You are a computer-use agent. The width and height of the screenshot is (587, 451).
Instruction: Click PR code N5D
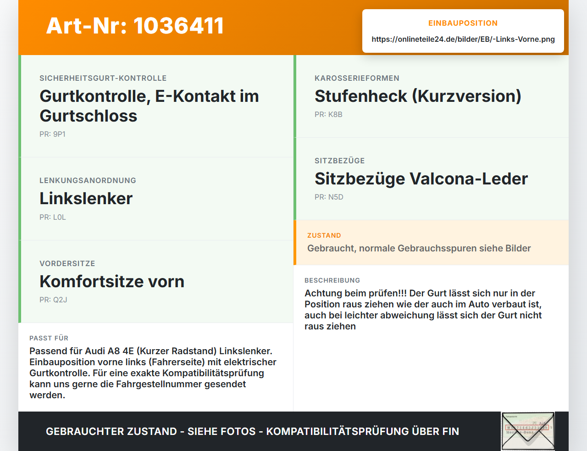[329, 197]
